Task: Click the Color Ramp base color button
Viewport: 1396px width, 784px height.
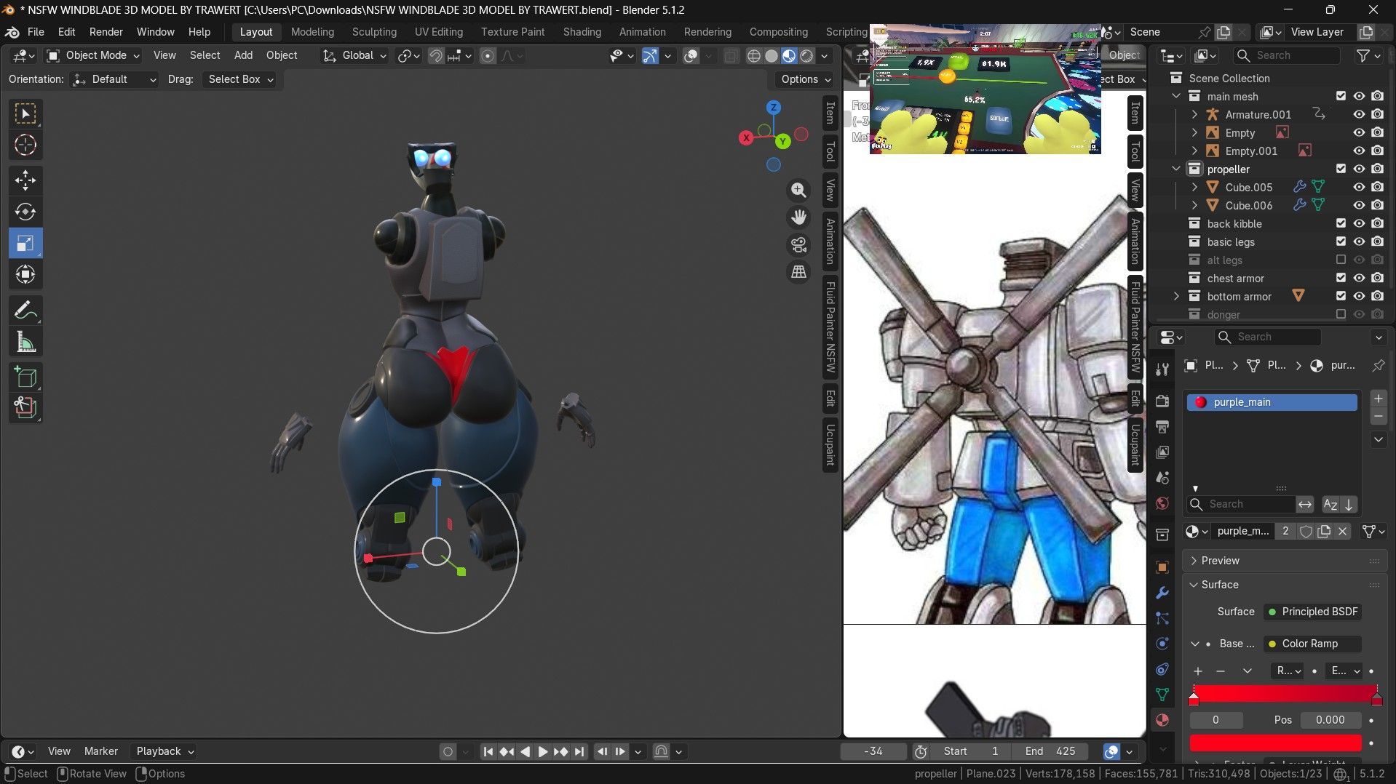Action: click(x=1312, y=644)
